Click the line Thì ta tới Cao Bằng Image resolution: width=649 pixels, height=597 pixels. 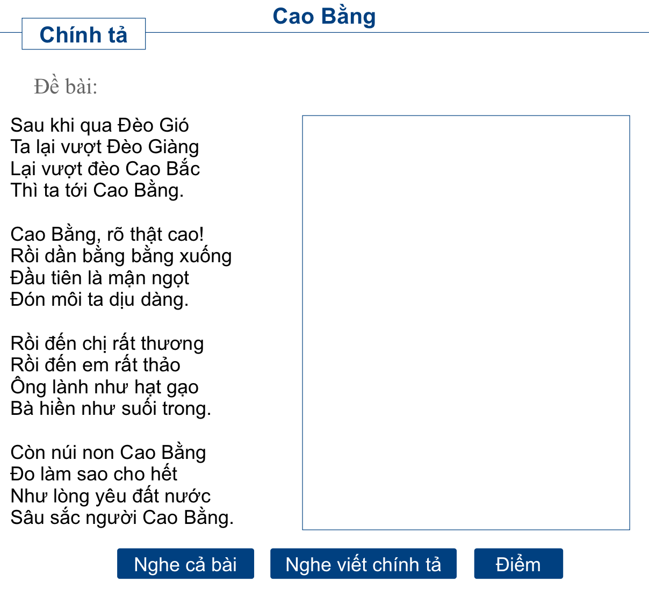(x=97, y=190)
